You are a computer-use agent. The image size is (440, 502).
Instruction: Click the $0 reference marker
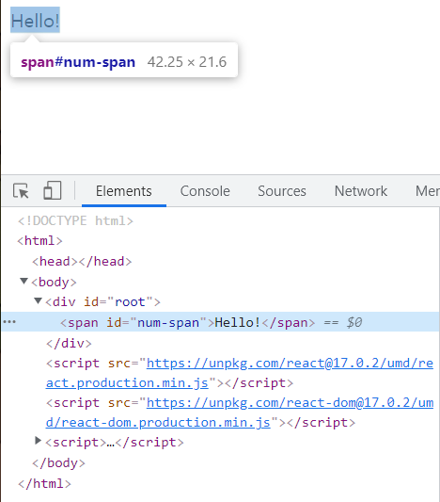coord(354,322)
